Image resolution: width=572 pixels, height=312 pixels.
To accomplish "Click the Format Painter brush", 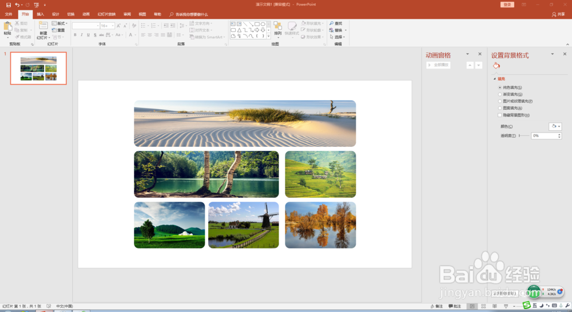I will pyautogui.click(x=17, y=37).
